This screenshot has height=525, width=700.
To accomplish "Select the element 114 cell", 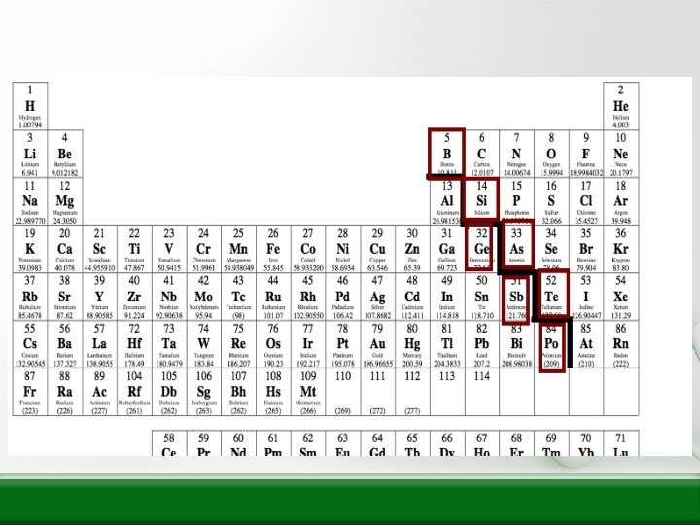I will [481, 392].
